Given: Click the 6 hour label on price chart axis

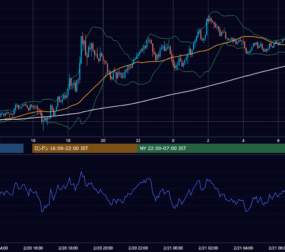Looking at the screenshot, I should coord(278,141).
